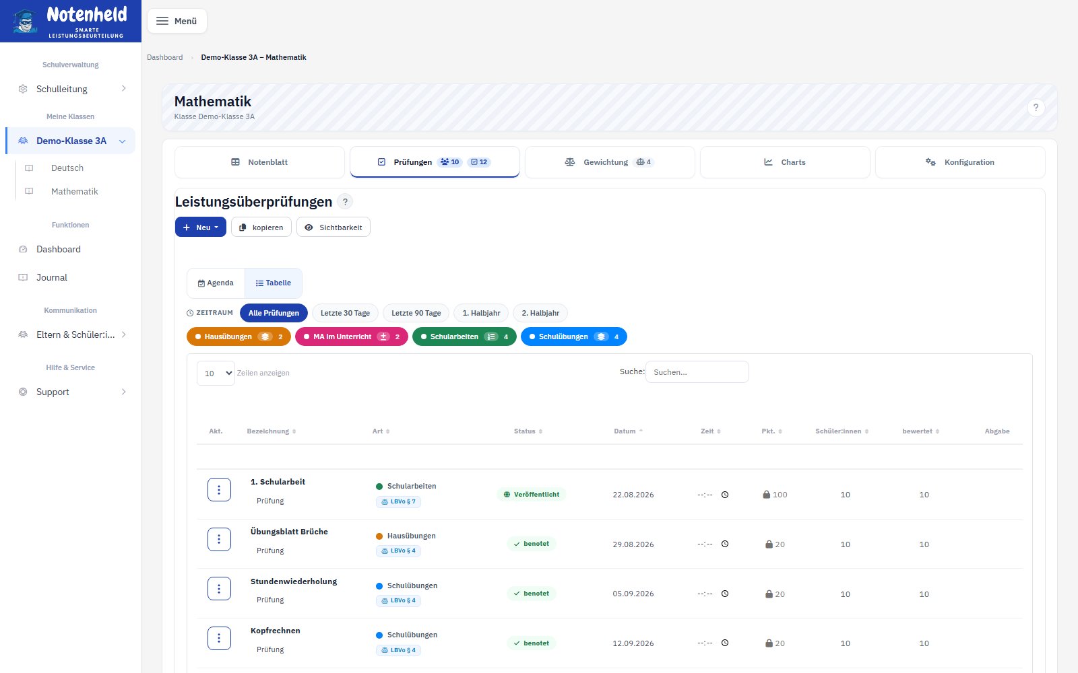The image size is (1078, 673).
Task: Toggle the Schularbeiten category filter
Action: (464, 336)
